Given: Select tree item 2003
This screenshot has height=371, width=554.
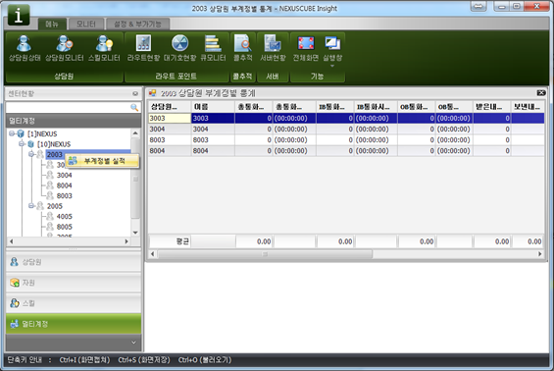Looking at the screenshot, I should tap(54, 154).
